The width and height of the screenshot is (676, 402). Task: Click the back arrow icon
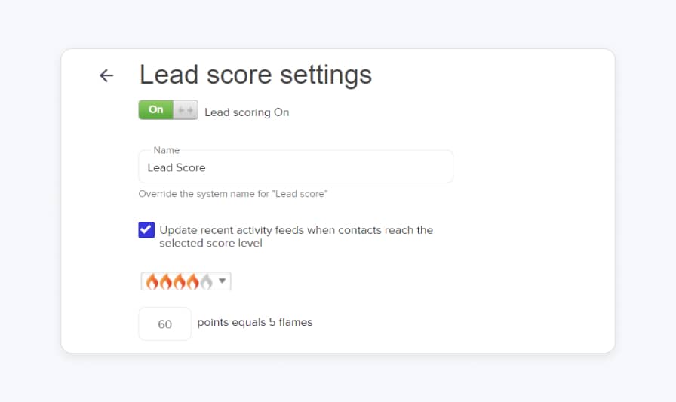pos(106,75)
